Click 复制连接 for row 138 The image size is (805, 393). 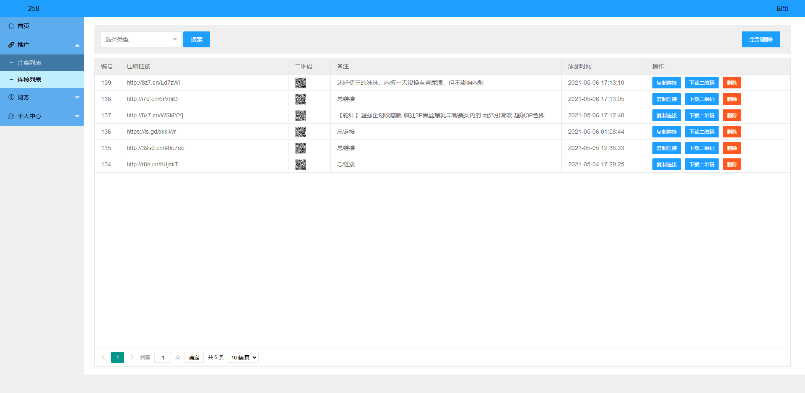pyautogui.click(x=666, y=99)
